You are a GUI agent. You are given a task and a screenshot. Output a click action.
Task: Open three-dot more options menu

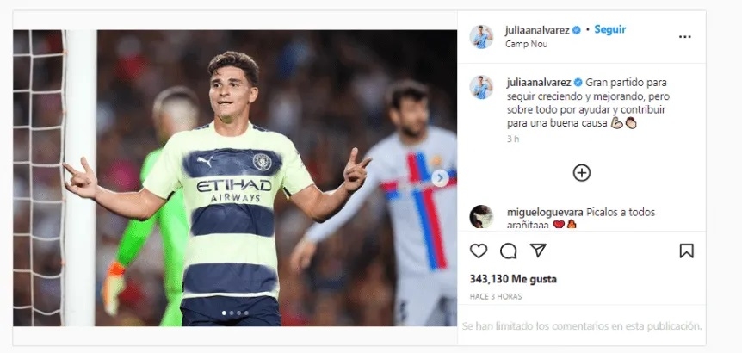[684, 37]
